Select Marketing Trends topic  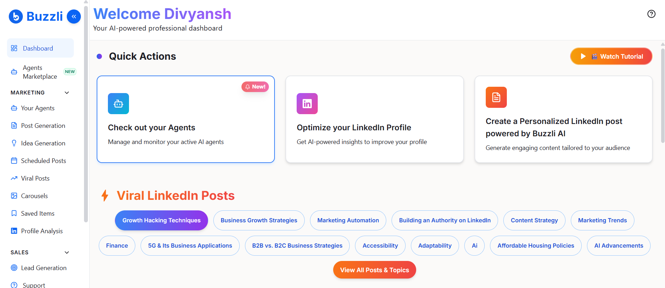pos(602,220)
